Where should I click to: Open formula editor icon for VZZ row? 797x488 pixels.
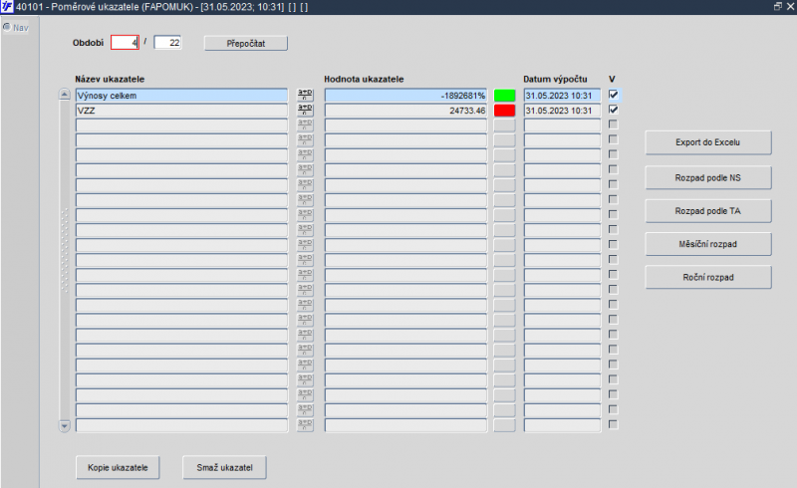coord(305,110)
